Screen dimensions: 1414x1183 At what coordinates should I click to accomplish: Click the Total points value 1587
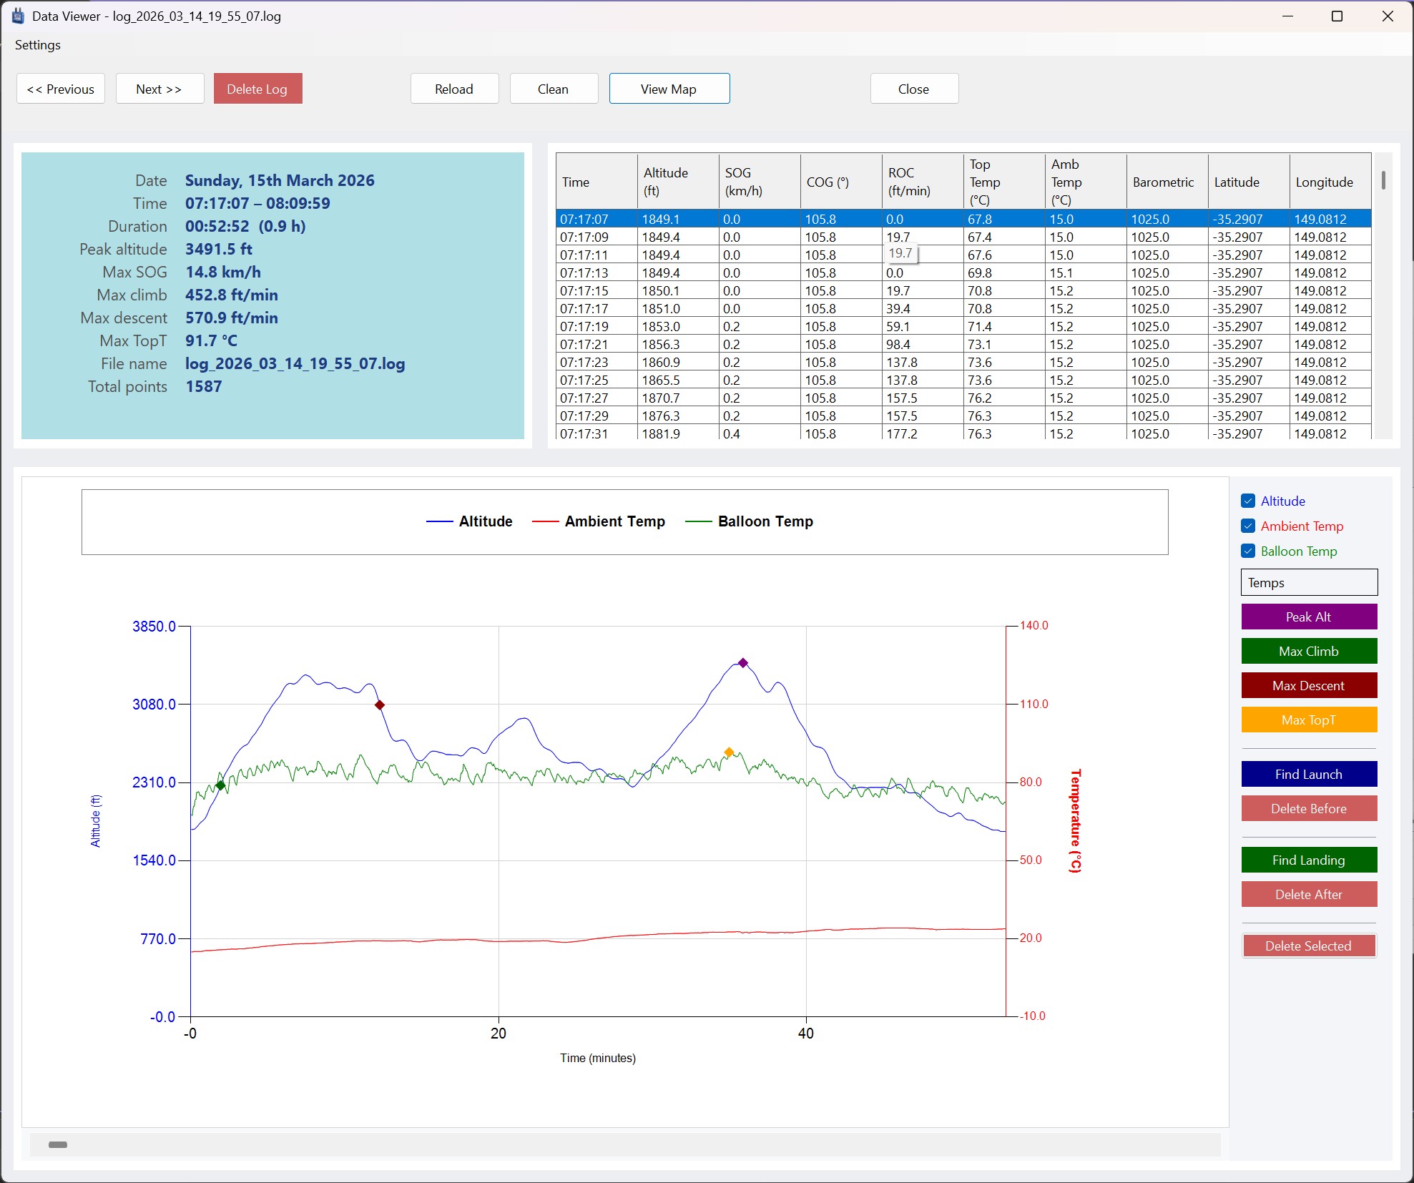[204, 386]
